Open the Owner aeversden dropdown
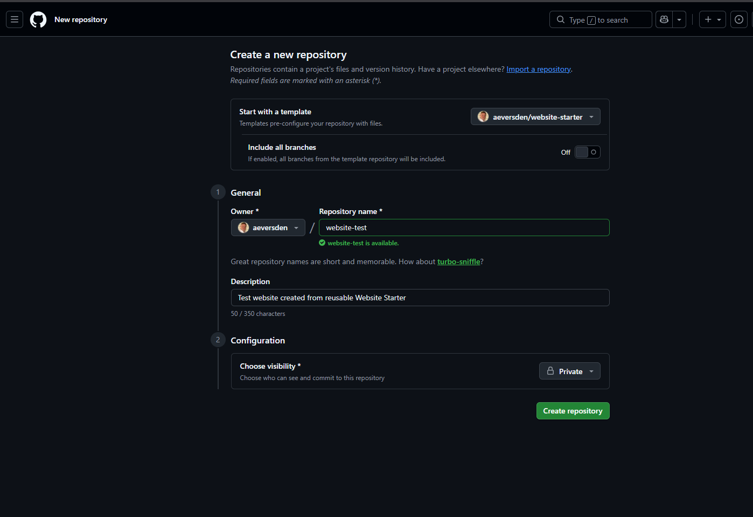 pyautogui.click(x=268, y=228)
